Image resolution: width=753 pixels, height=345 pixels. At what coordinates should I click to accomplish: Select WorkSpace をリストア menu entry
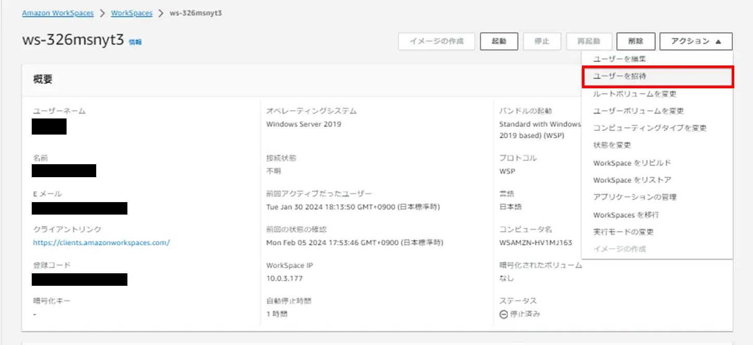632,180
